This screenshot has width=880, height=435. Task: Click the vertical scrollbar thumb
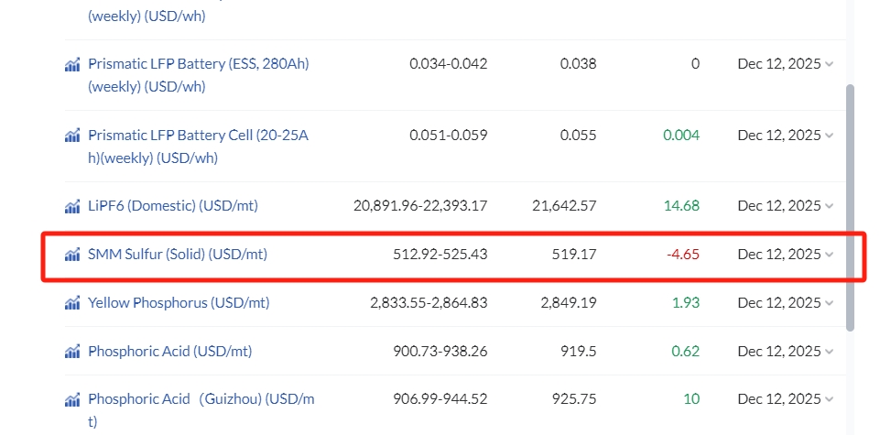[x=851, y=206]
